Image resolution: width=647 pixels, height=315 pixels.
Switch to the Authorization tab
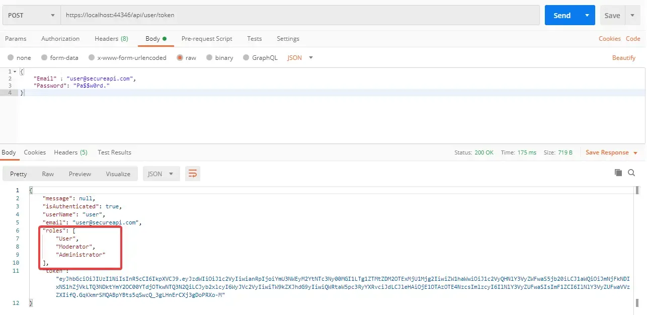click(60, 38)
